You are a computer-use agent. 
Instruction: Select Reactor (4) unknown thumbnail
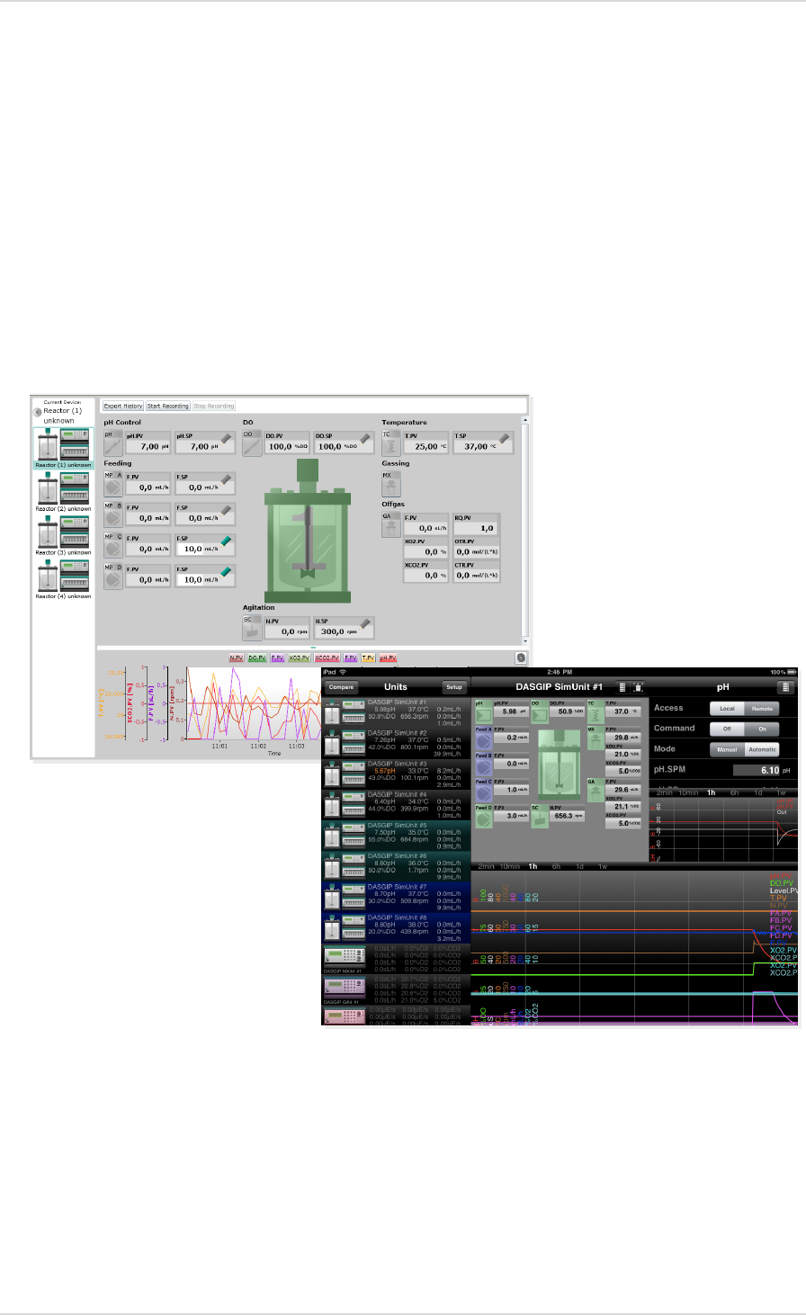coord(63,580)
